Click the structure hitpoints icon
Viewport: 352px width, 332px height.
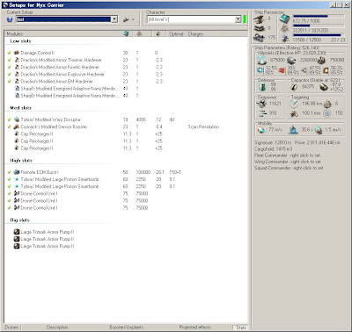point(321,61)
